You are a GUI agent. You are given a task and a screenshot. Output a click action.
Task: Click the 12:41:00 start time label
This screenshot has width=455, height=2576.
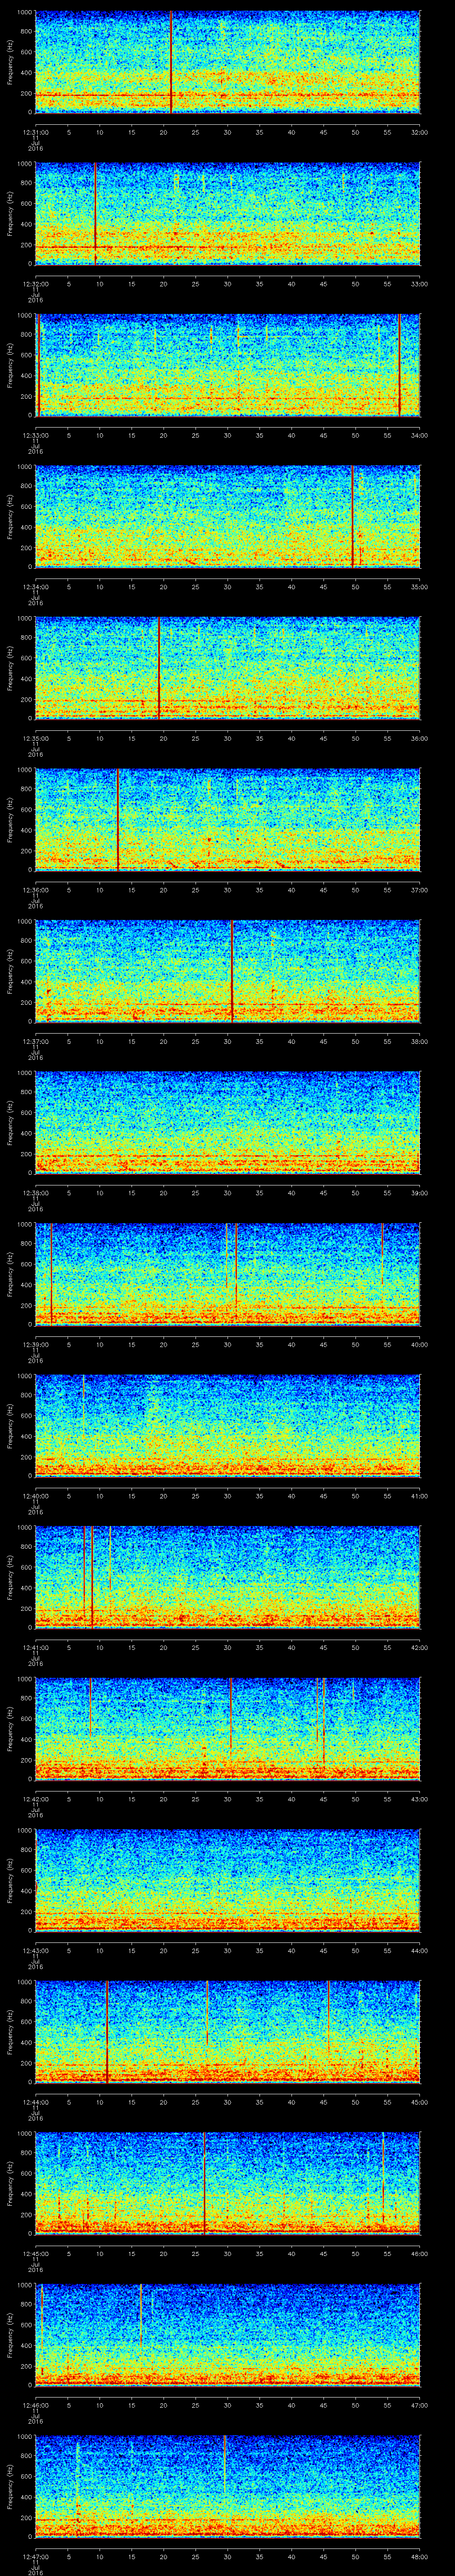35,1647
